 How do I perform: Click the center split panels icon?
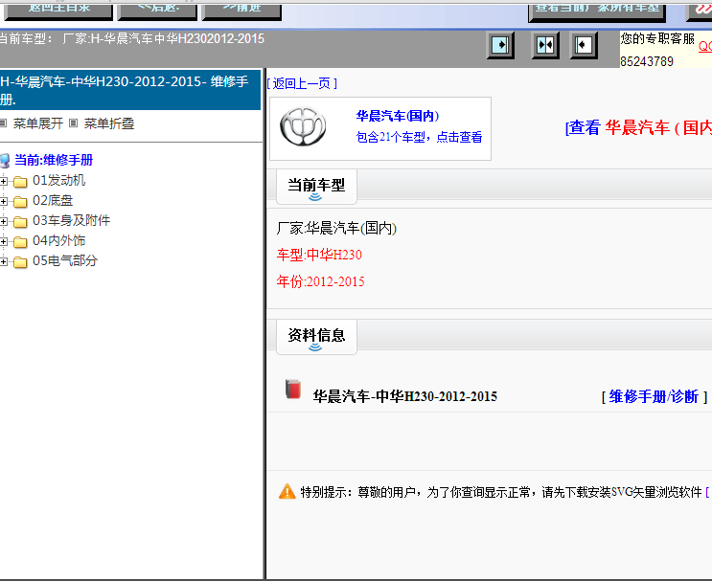coord(545,45)
